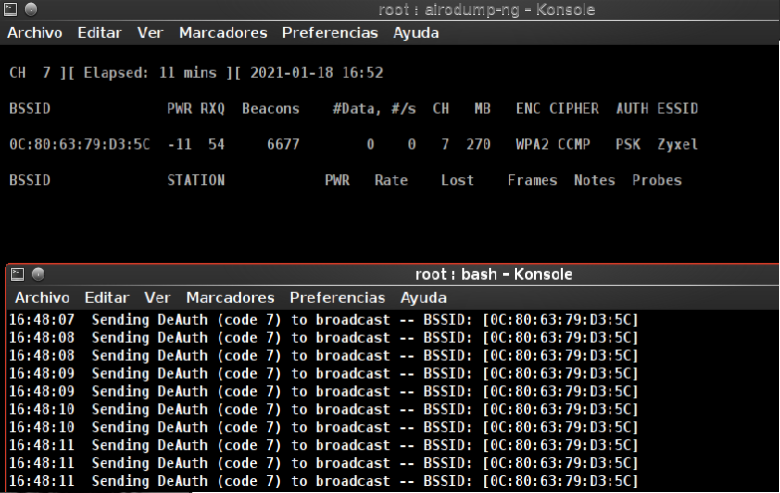
Task: Open Preferencias menu in bash window
Action: [338, 298]
